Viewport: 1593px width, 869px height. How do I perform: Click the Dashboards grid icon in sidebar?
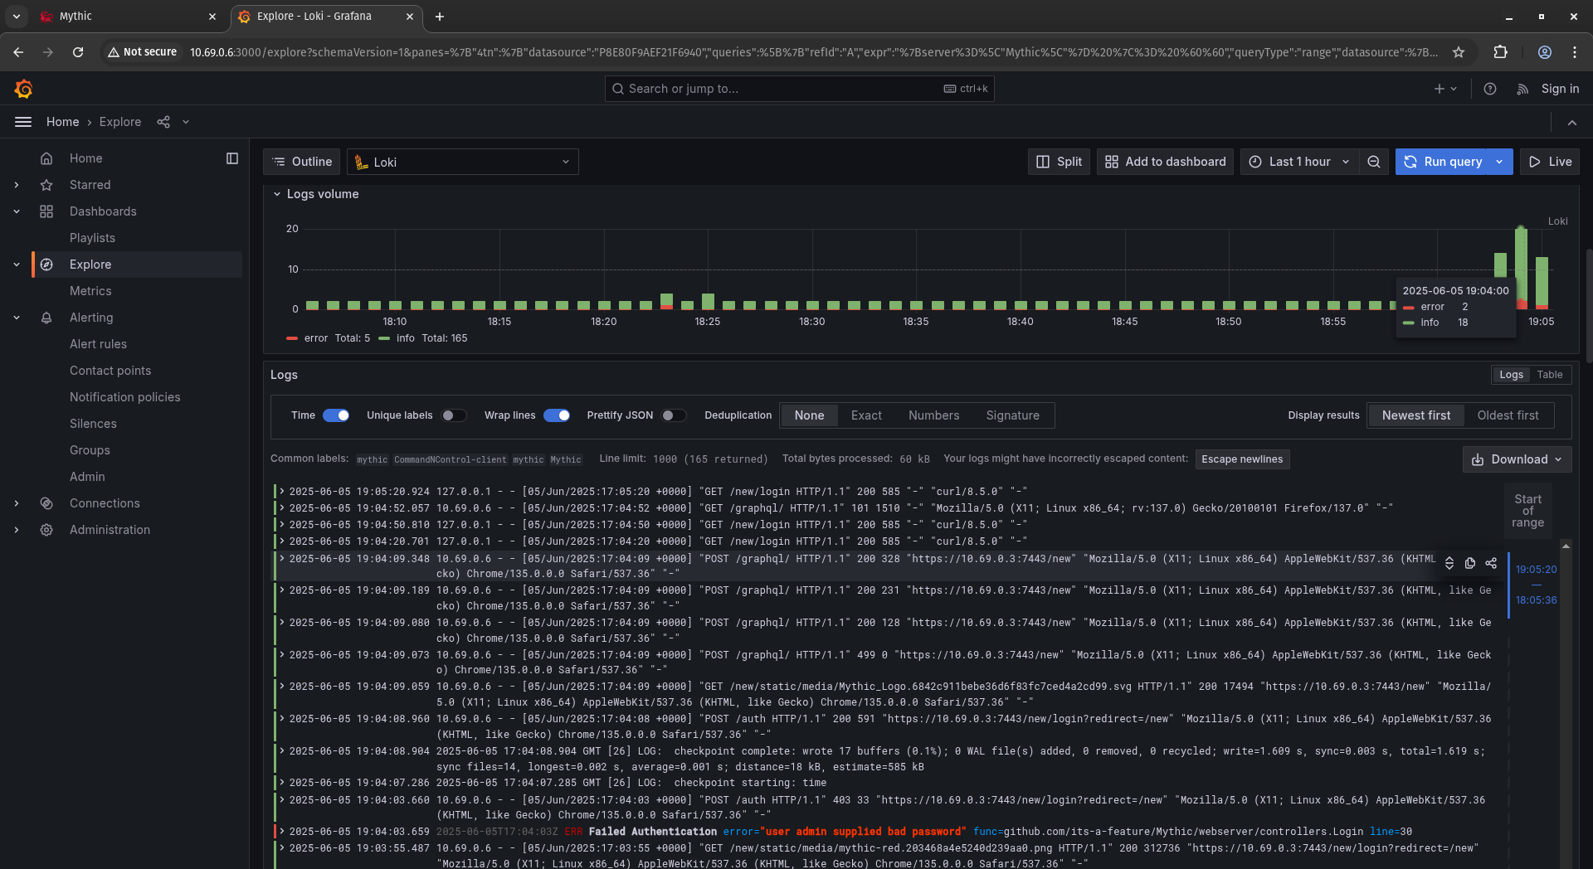[46, 211]
